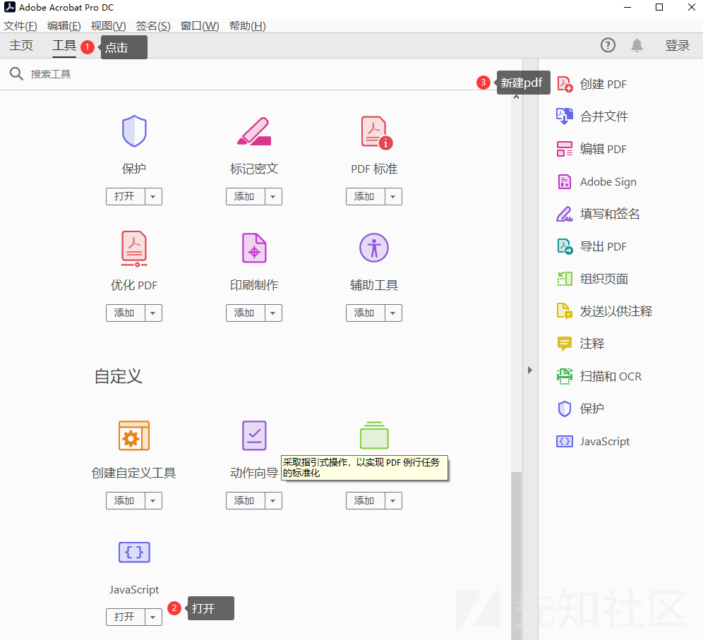The image size is (703, 640).
Task: Select the 标记密文 redaction marker icon
Action: tap(254, 131)
